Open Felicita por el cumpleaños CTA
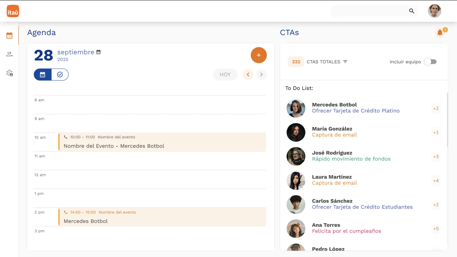 pos(346,231)
